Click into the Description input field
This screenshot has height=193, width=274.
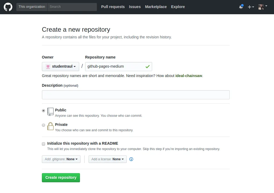[136, 95]
